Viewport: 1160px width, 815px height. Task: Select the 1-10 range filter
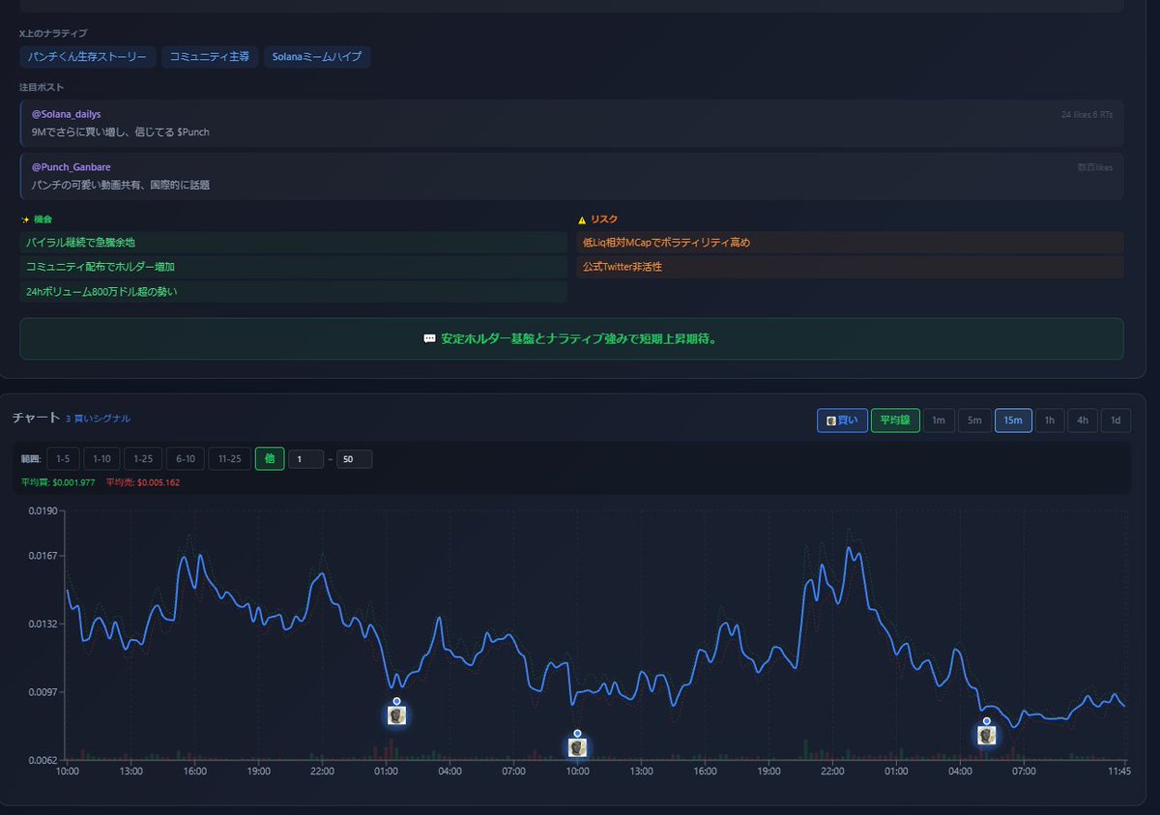pyautogui.click(x=101, y=459)
